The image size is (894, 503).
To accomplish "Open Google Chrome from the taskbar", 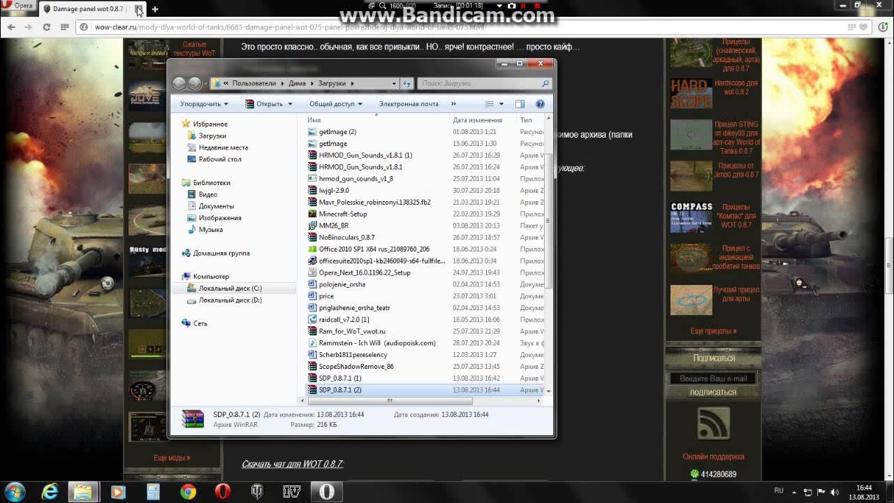I will click(188, 492).
